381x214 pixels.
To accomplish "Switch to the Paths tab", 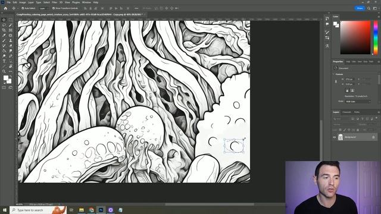I will (357, 112).
